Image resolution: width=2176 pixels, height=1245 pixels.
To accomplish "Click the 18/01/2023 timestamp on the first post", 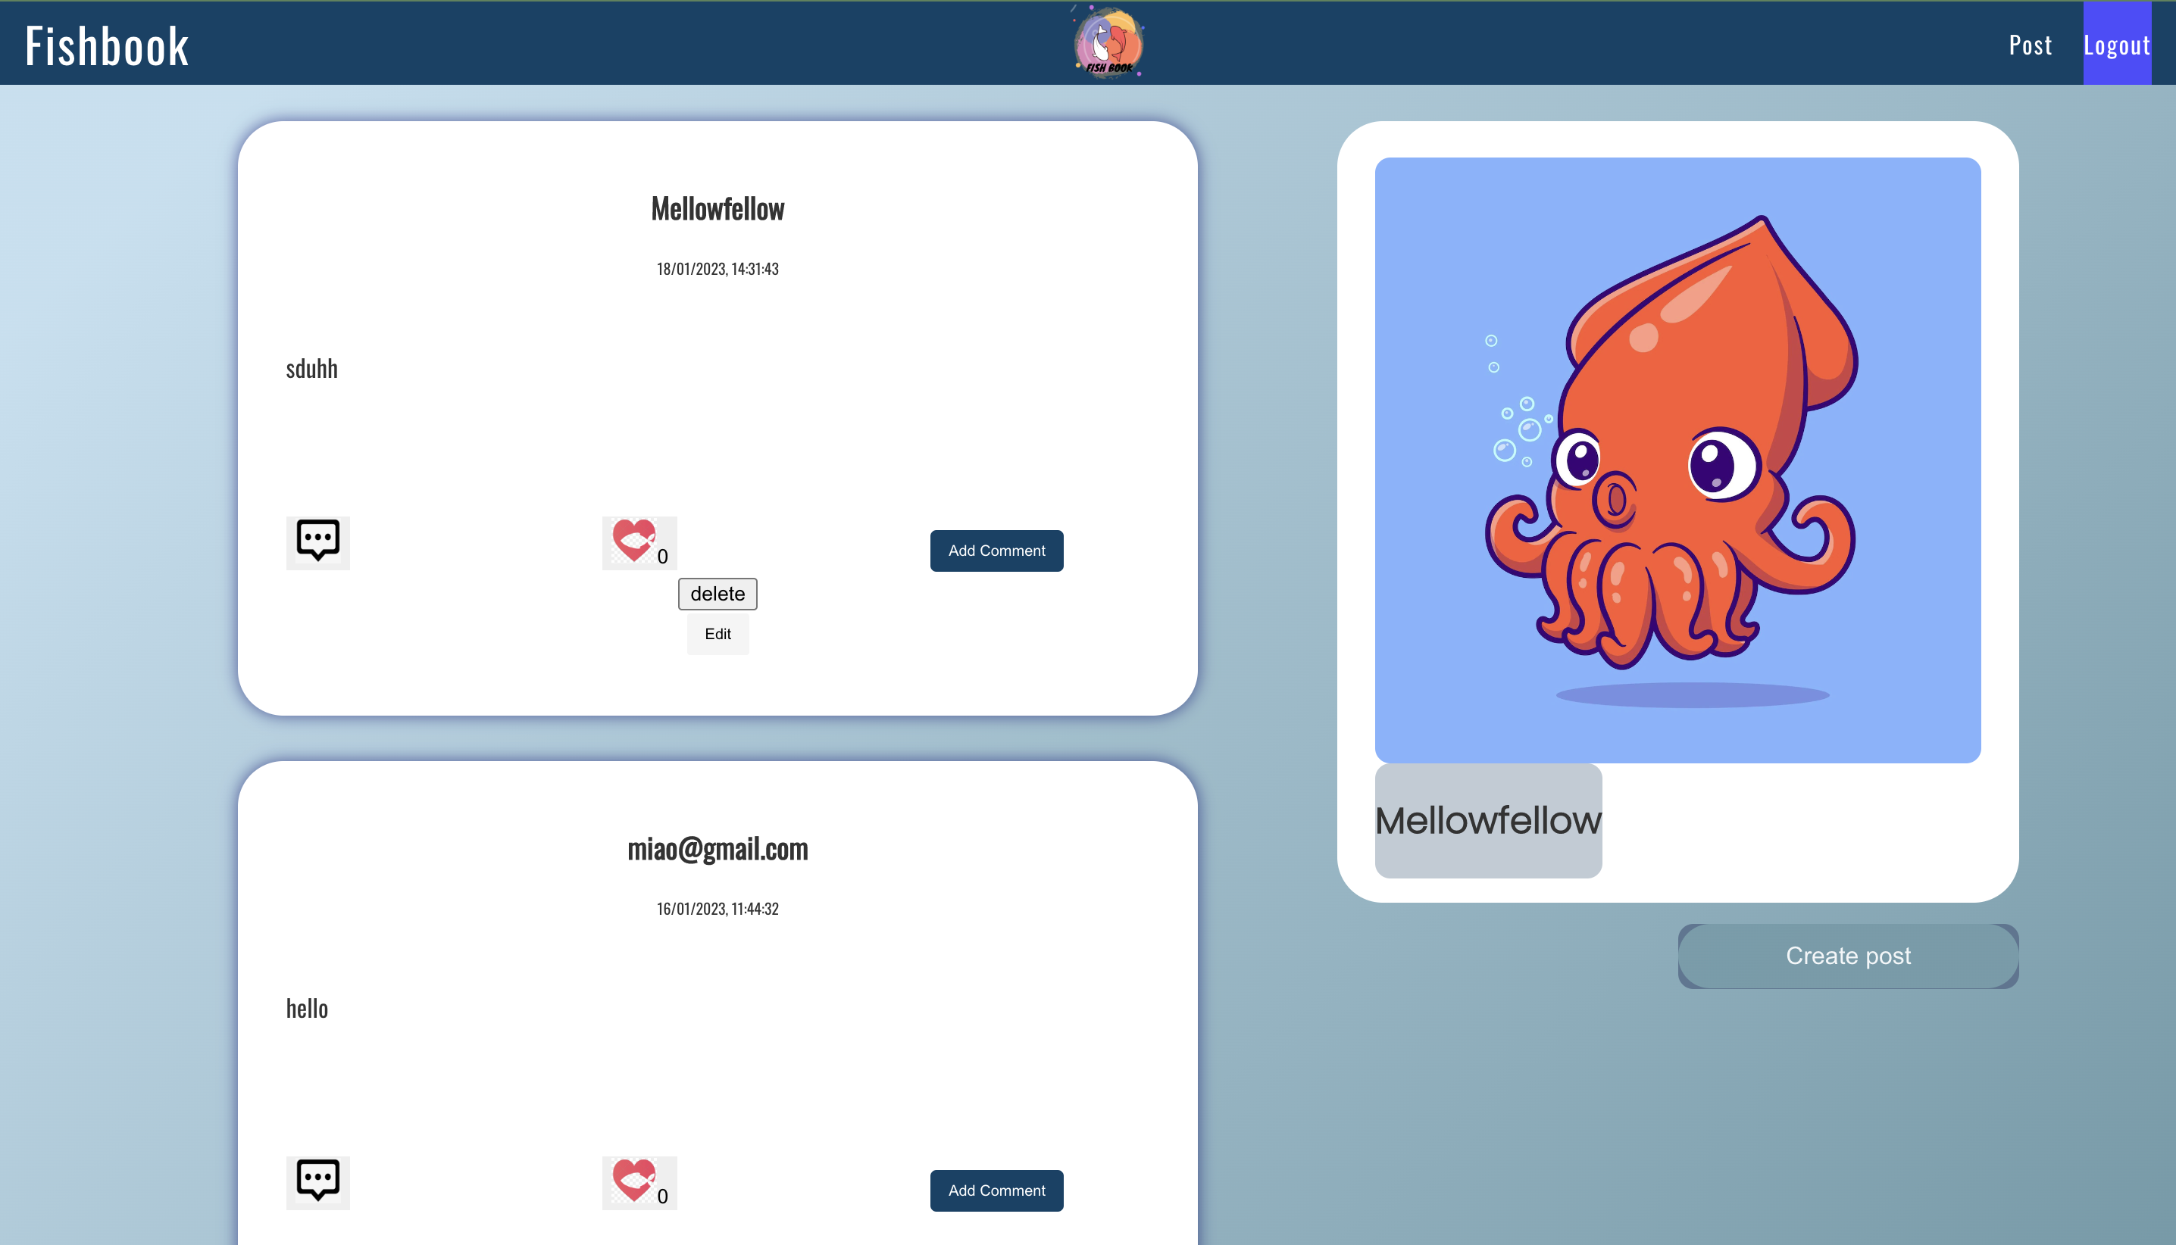I will (x=717, y=269).
